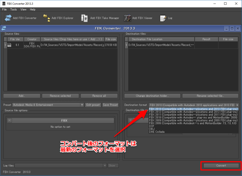
Task: Click the Log files input field
Action: point(59,166)
